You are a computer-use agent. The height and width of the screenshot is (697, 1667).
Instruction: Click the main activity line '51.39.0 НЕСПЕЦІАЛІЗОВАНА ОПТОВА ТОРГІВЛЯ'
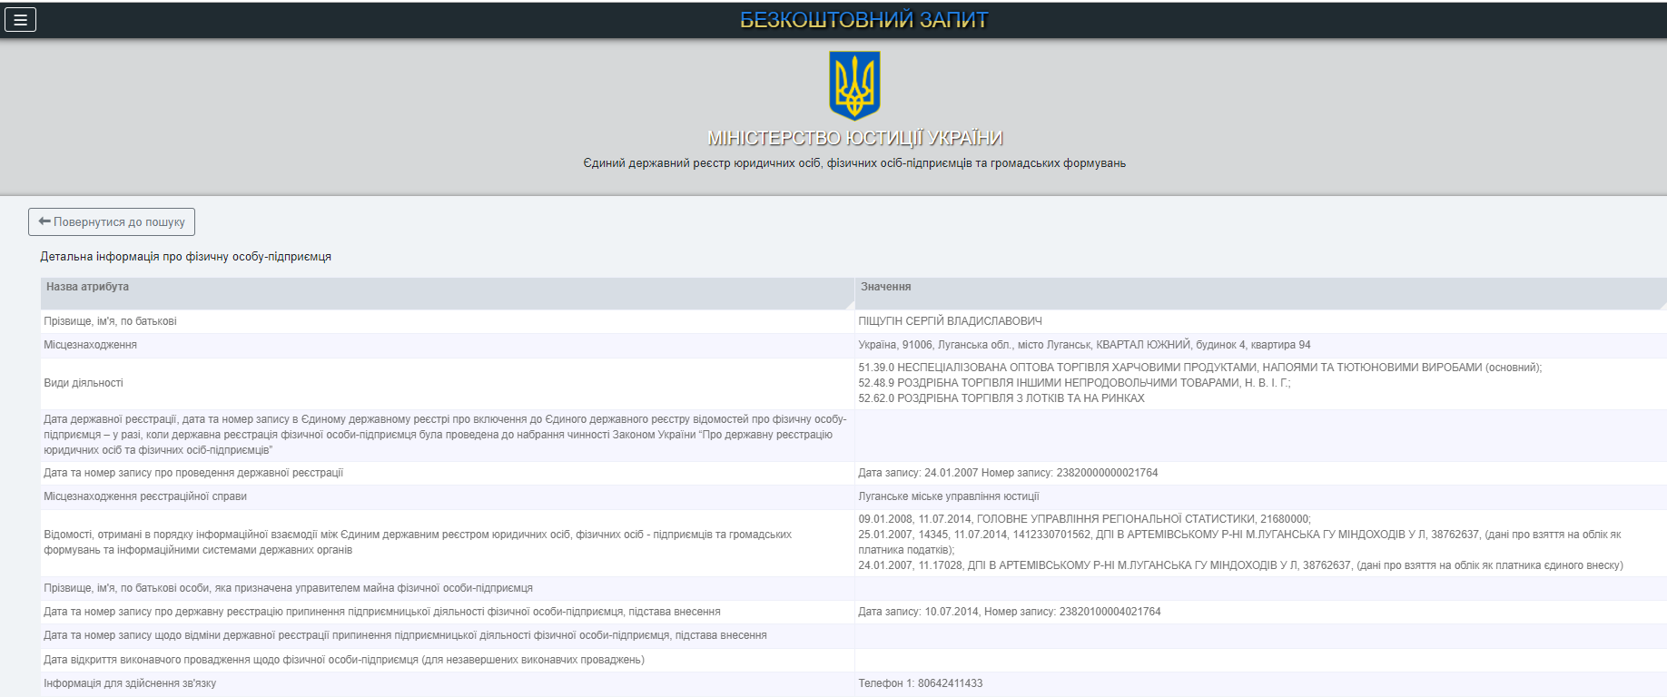(x=1198, y=368)
